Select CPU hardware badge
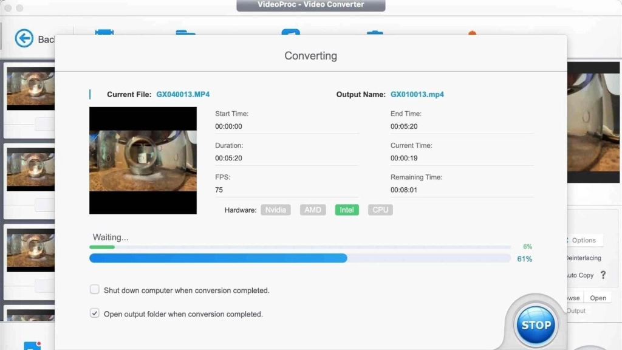Viewport: 622px width, 350px height. 380,210
